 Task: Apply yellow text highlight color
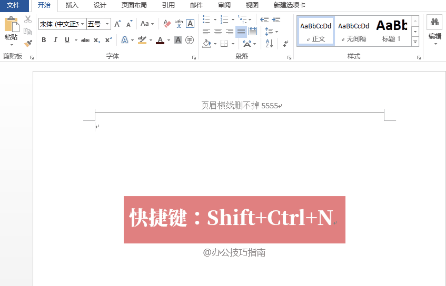pos(142,40)
